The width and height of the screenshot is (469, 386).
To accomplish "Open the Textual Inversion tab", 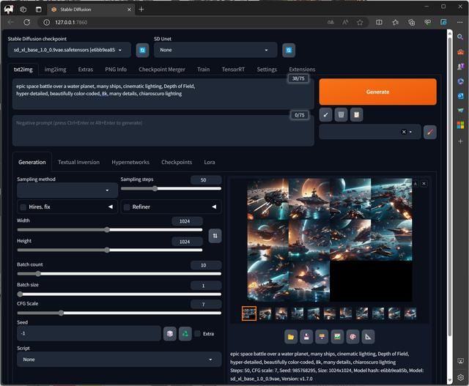I will (x=78, y=162).
